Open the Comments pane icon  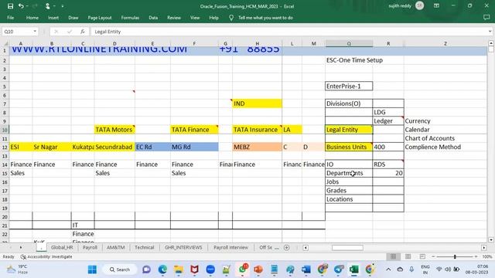click(x=486, y=18)
